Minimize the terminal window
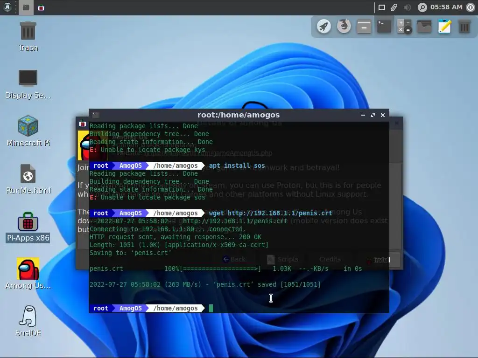This screenshot has height=358, width=478. pos(363,115)
